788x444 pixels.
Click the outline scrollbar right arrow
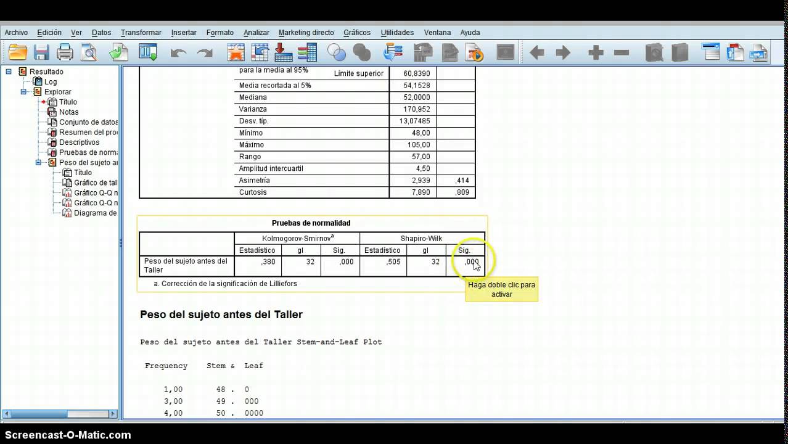[113, 414]
